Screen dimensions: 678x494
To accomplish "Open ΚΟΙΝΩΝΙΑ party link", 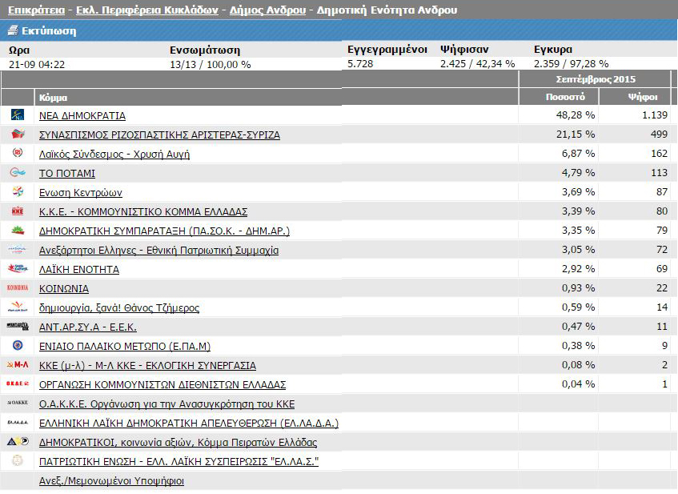I will 64,288.
